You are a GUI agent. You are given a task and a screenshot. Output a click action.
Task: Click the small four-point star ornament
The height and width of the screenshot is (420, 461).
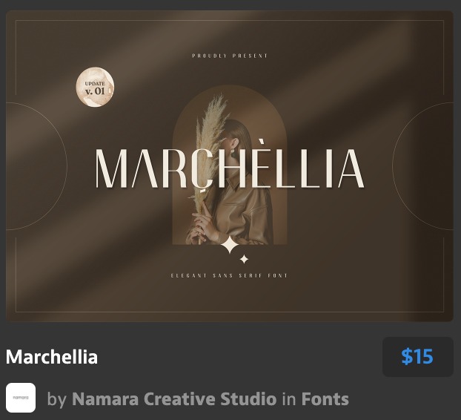244,259
